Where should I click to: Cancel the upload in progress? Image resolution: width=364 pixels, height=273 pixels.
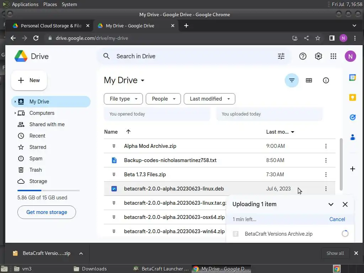coord(337,219)
